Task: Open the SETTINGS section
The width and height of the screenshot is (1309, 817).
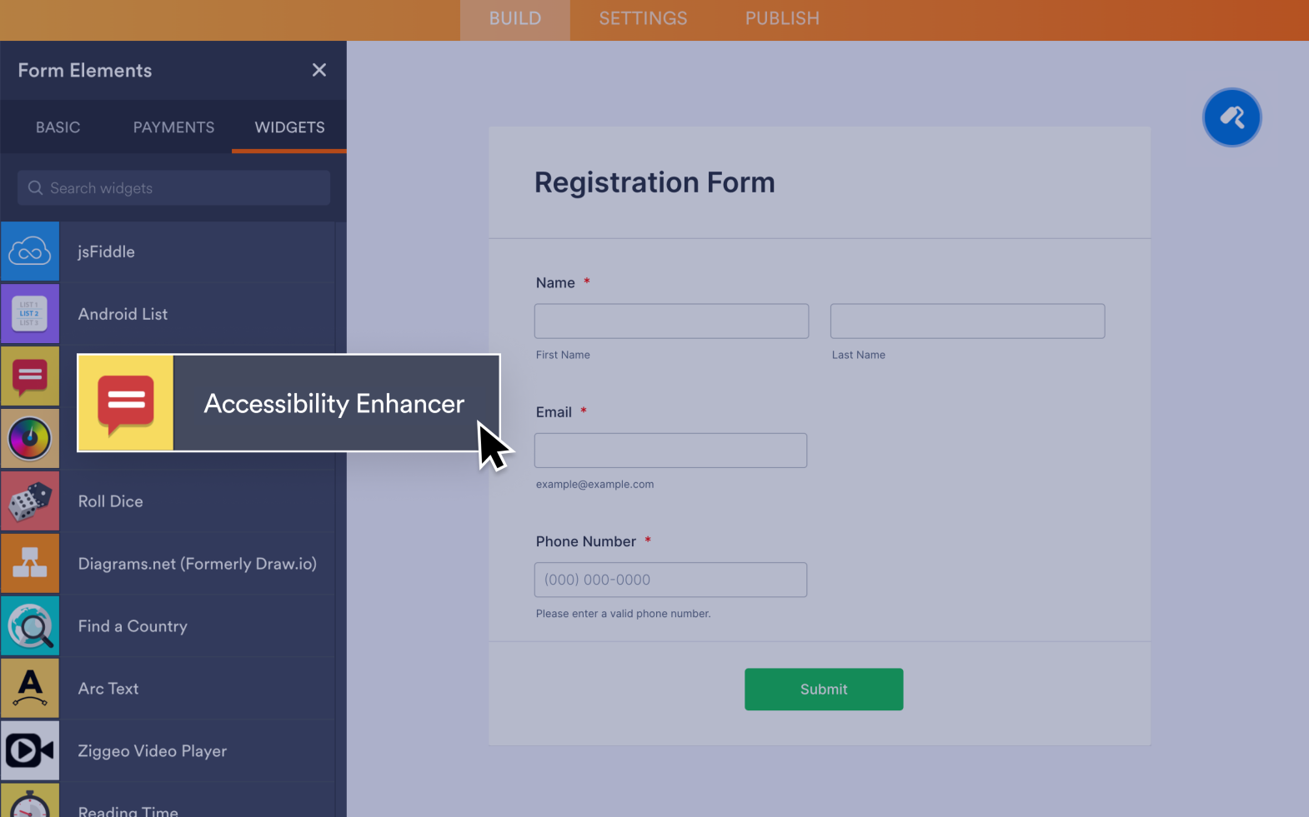Action: [x=643, y=17]
